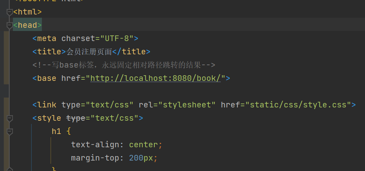365x171 pixels.
Task: Collapse the h1 rule fold marker
Action: coord(10,132)
